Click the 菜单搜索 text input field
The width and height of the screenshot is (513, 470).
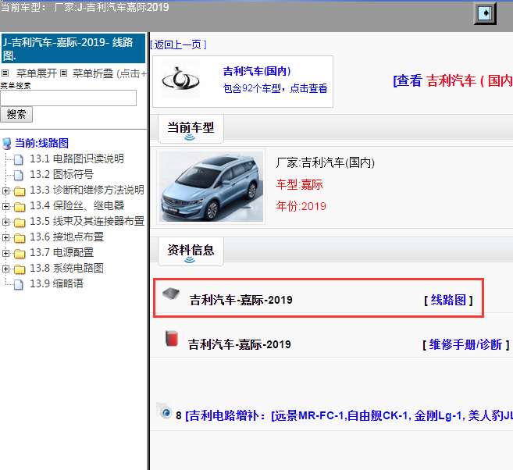69,98
